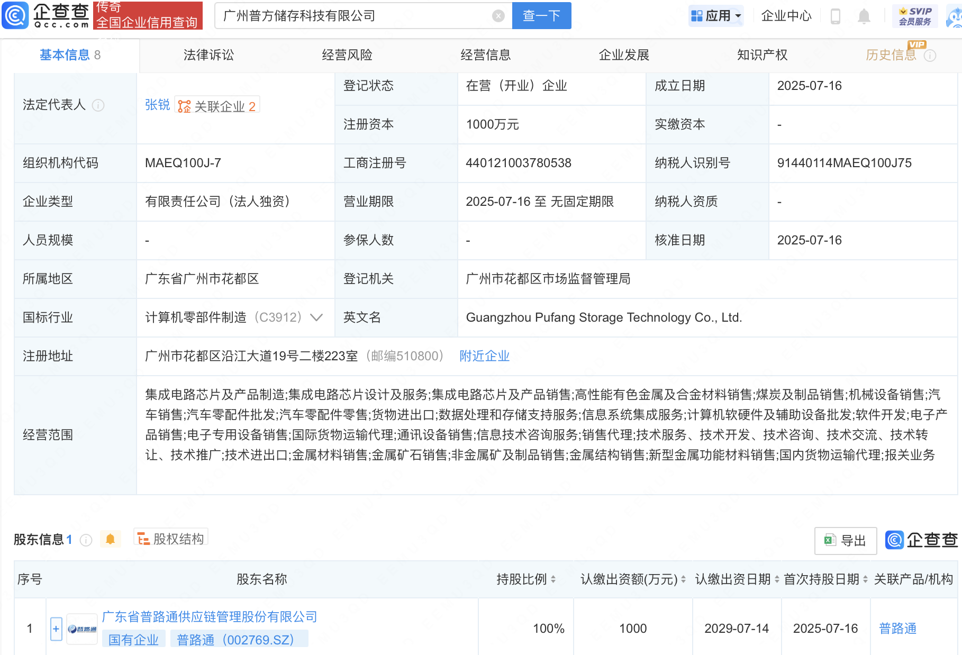
Task: Click 100% shareholding value
Action: tap(549, 629)
